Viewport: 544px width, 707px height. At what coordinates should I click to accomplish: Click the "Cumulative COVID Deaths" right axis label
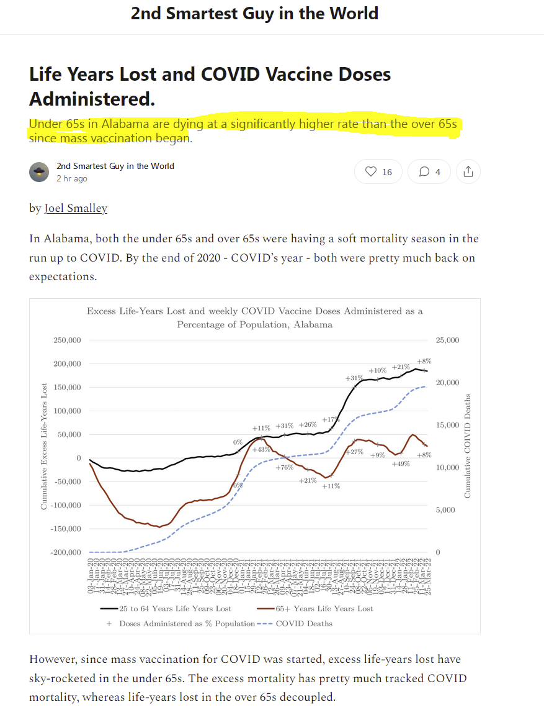(468, 446)
